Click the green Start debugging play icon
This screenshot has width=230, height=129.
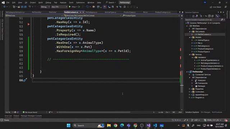click(x=70, y=7)
